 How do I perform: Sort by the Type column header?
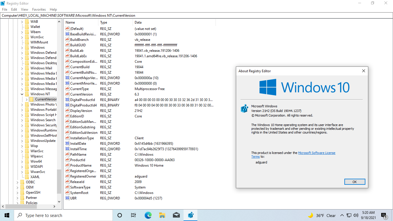click(x=116, y=22)
